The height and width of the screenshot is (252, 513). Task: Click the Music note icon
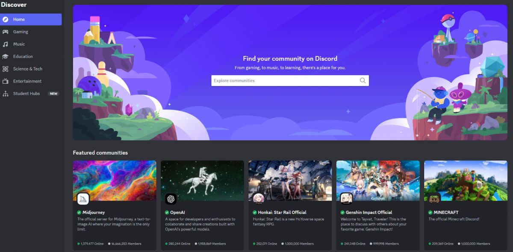pyautogui.click(x=6, y=44)
